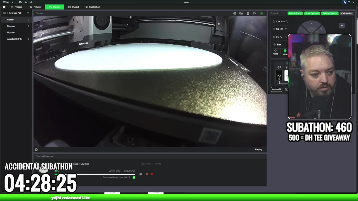Click the green badge after the finish time

click(x=134, y=177)
